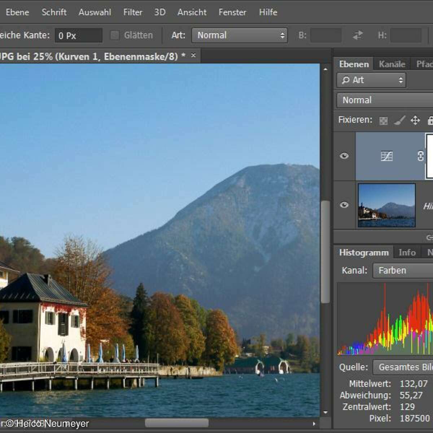
Task: Open the Art style dropdown in options bar
Action: point(240,35)
